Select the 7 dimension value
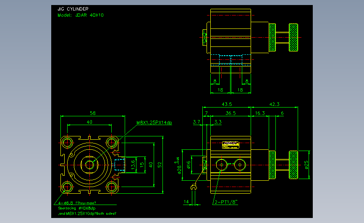This screenshot has height=223, width=364. pyautogui.click(x=207, y=113)
